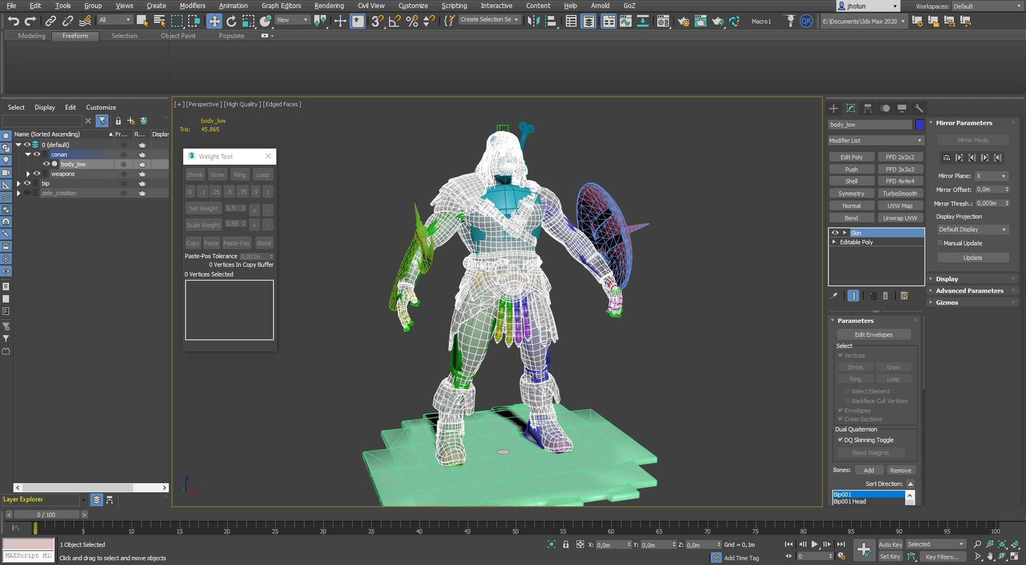Open the Modifier List dropdown
The image size is (1026, 565).
[x=875, y=141]
